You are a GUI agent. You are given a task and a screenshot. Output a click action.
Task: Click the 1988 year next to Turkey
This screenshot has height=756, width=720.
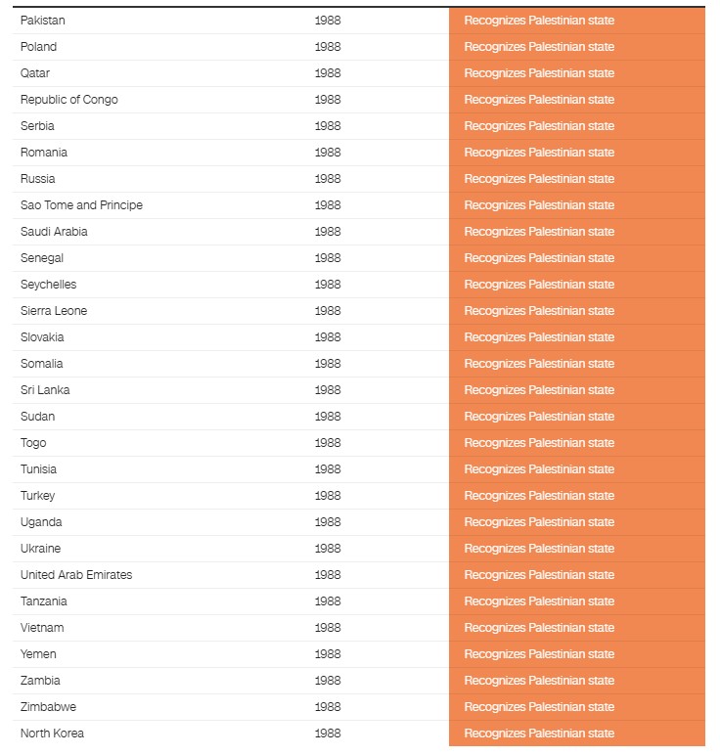(328, 496)
